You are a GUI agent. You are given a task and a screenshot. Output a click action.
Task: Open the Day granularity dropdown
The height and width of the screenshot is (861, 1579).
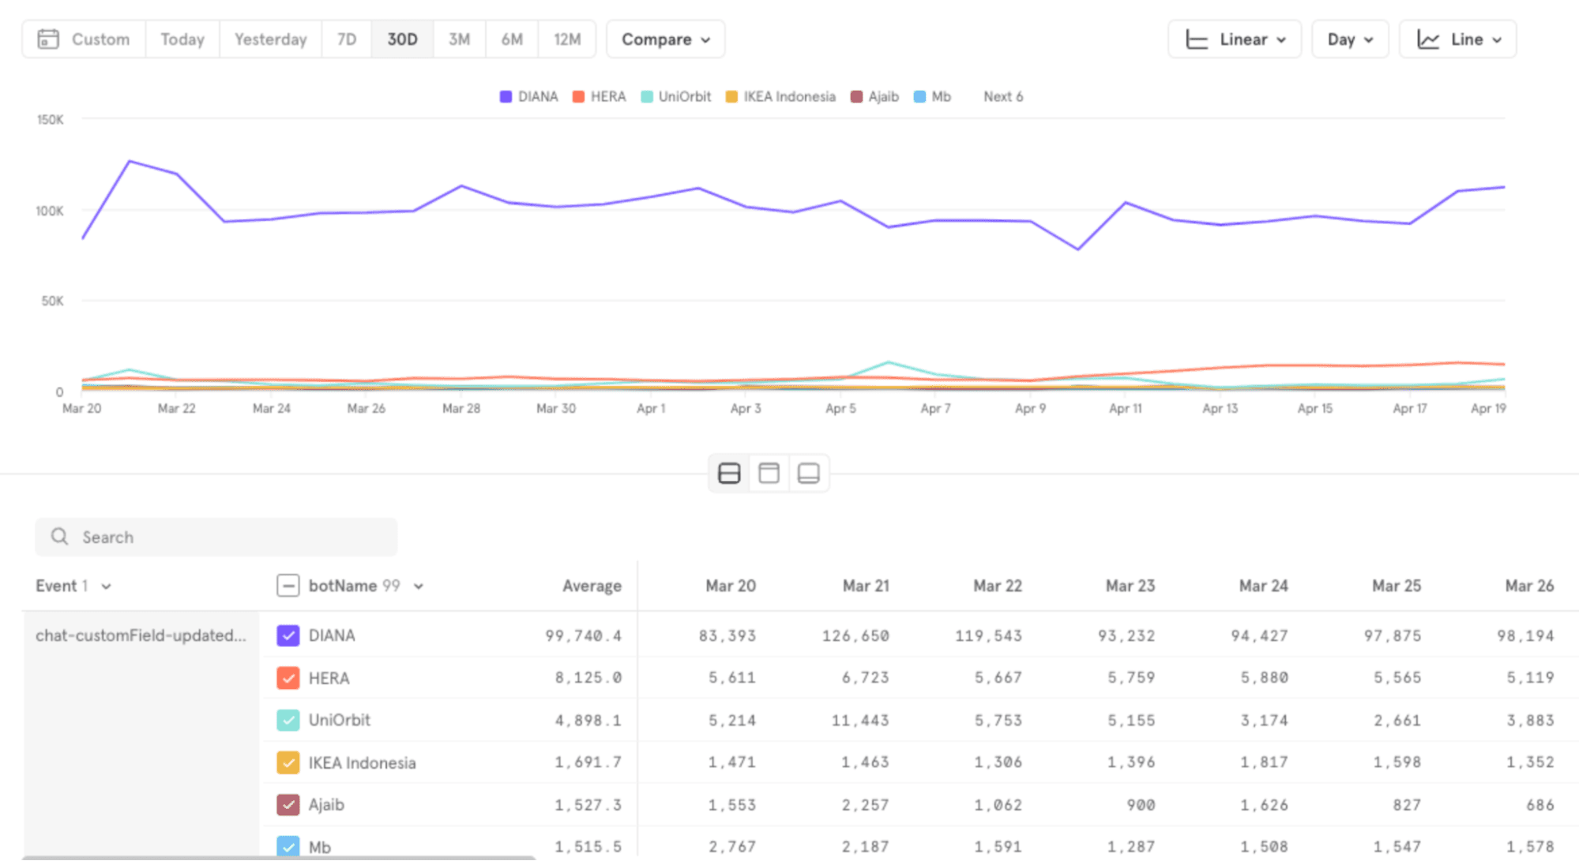point(1349,39)
